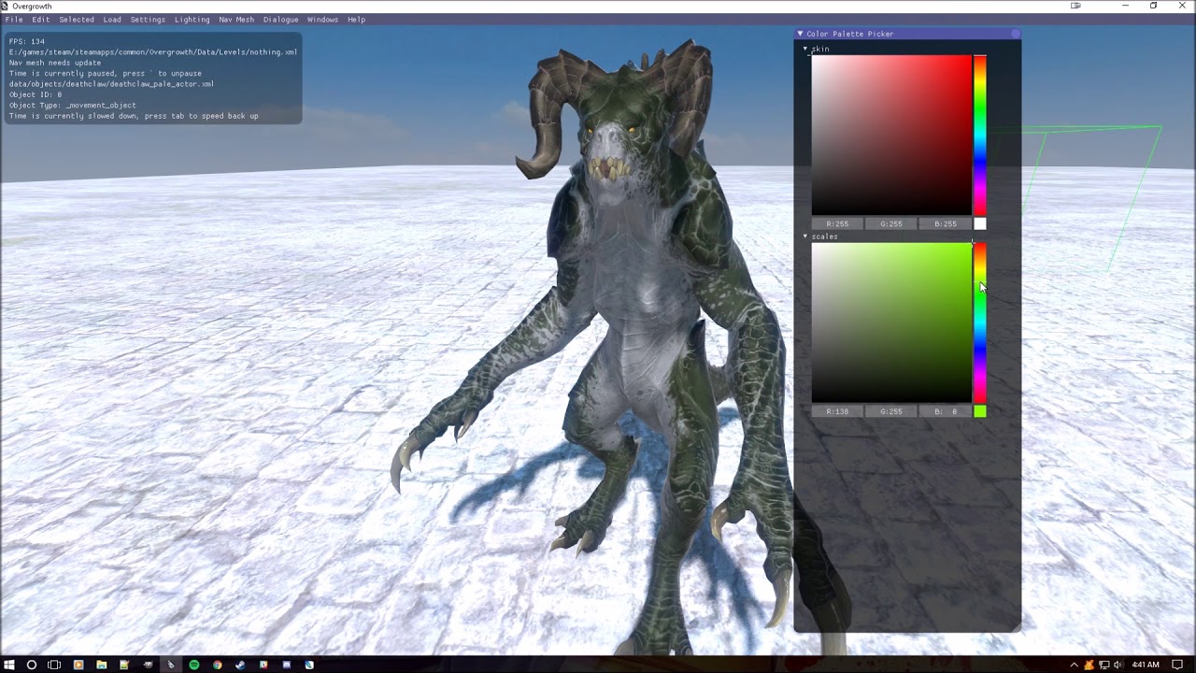Image resolution: width=1196 pixels, height=673 pixels.
Task: Click the skin hue slider bar
Action: point(979,136)
